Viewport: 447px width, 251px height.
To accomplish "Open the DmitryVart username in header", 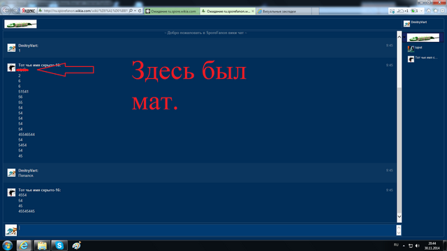I will (419, 22).
